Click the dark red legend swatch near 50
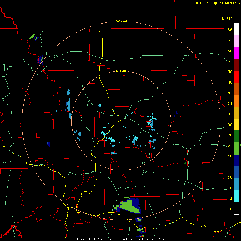Image resolution: width=241 pixels, height=241 pixels. [x=236, y=65]
